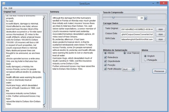The width and height of the screenshot is (169, 112).
Task: Close the SentiSum window
Action: [x=164, y=3]
